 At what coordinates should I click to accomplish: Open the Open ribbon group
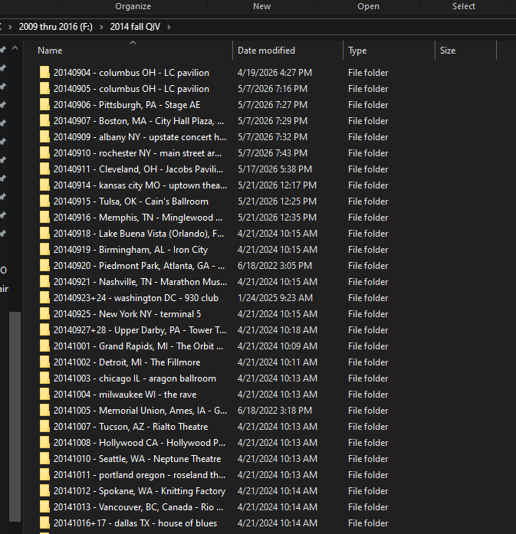point(368,6)
